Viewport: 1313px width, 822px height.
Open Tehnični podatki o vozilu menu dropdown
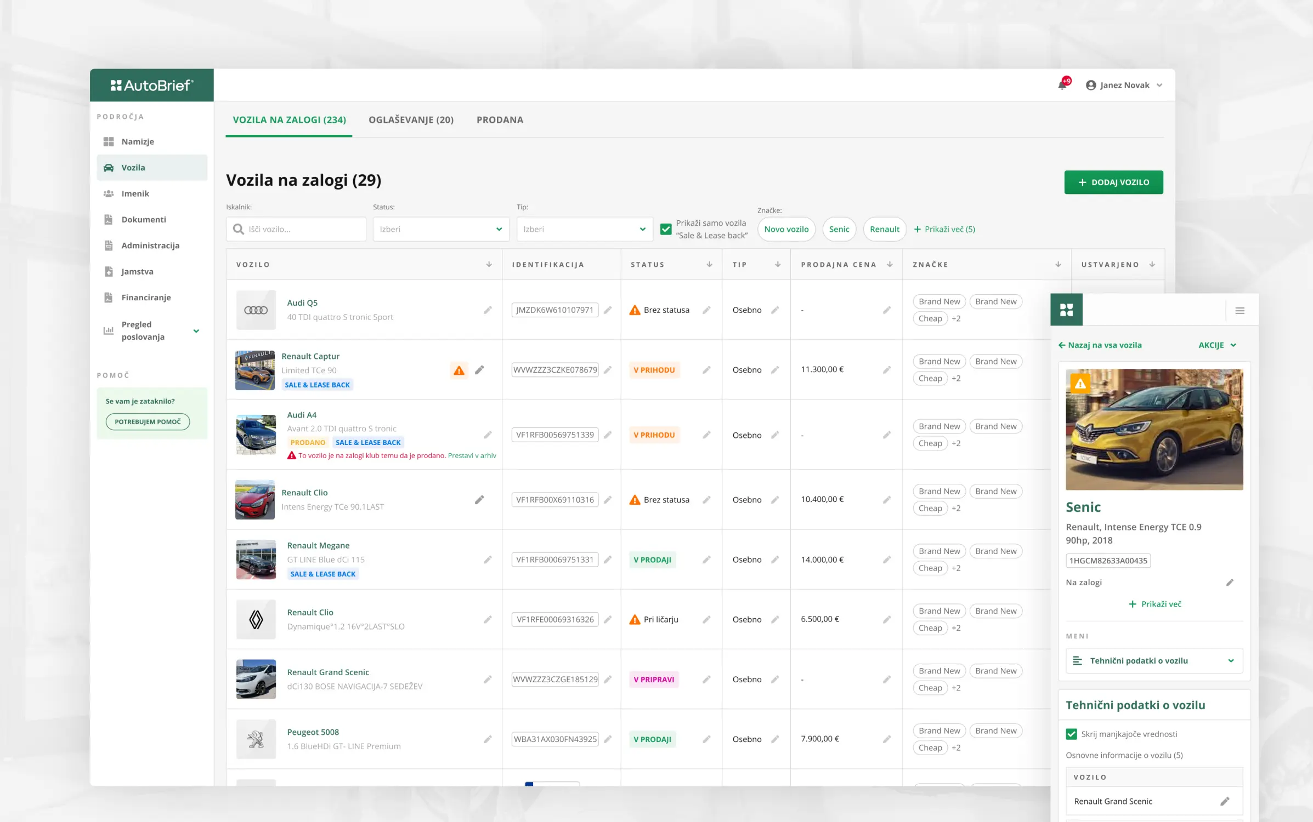[1154, 661]
